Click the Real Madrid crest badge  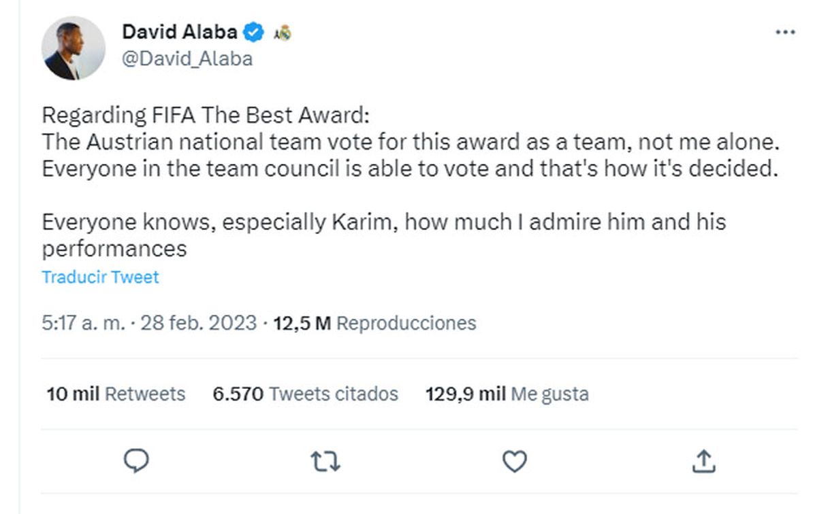tap(282, 32)
